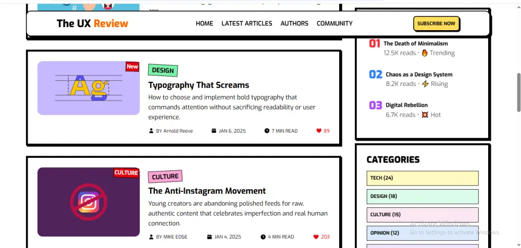
Task: Select Community from the navbar
Action: coord(334,23)
